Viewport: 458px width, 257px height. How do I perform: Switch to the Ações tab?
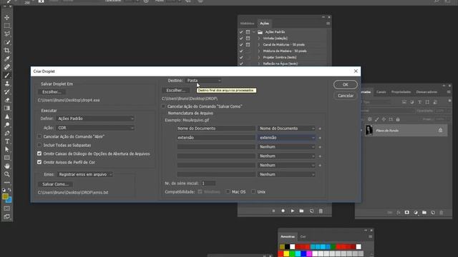[x=264, y=24]
